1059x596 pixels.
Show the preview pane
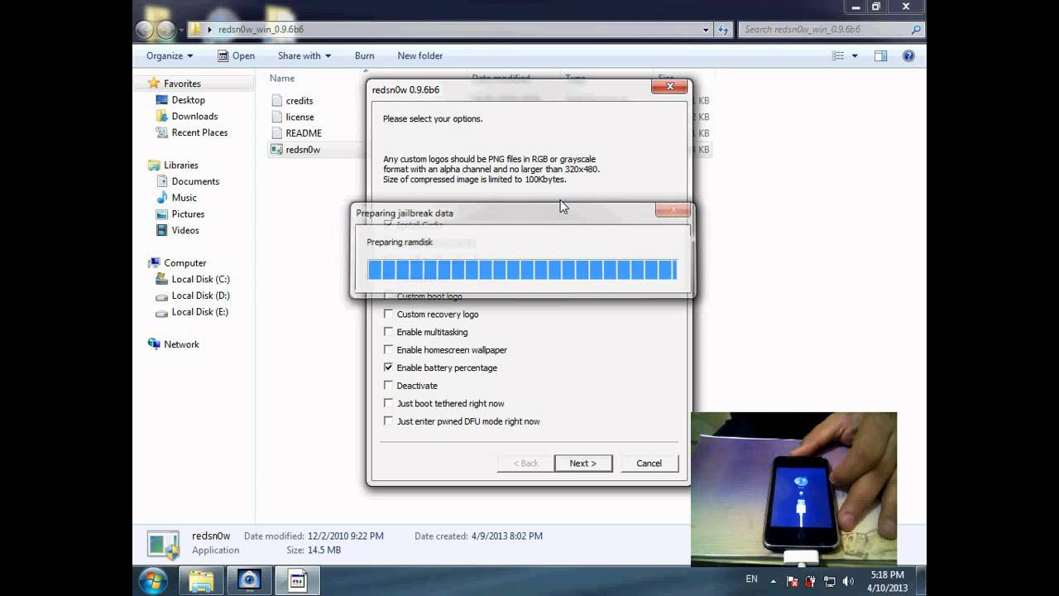tap(880, 56)
